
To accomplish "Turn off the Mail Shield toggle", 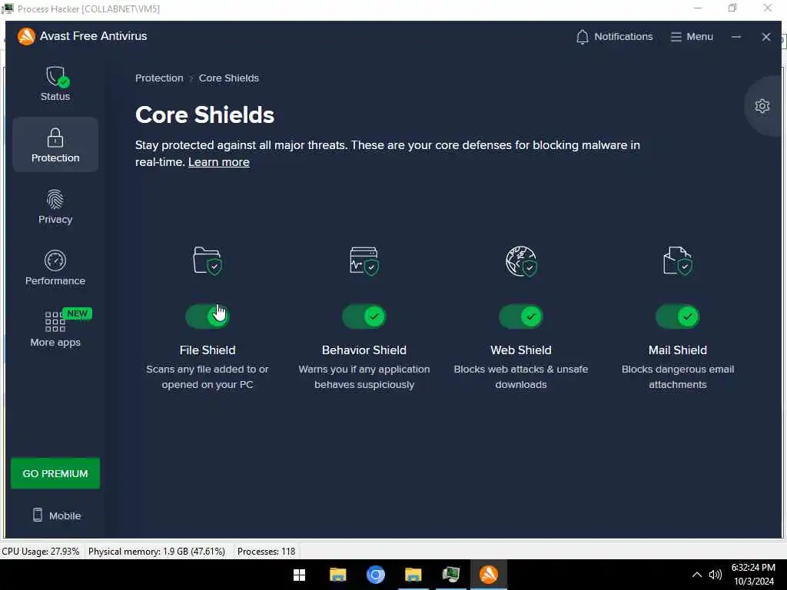I will [678, 317].
